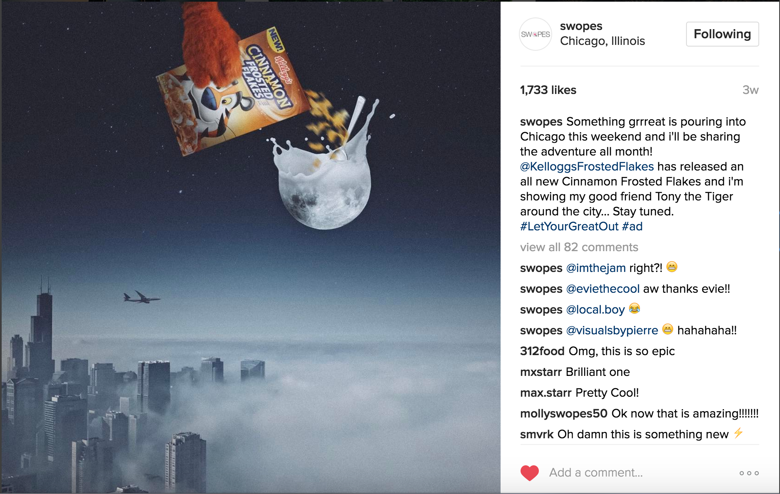Screen dimensions: 780x494
Task: Click the red heart like icon
Action: tap(529, 473)
